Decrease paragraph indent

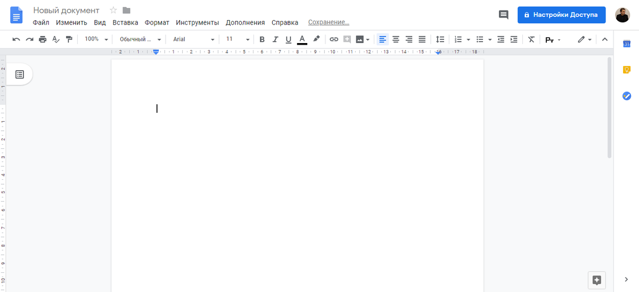(x=501, y=39)
